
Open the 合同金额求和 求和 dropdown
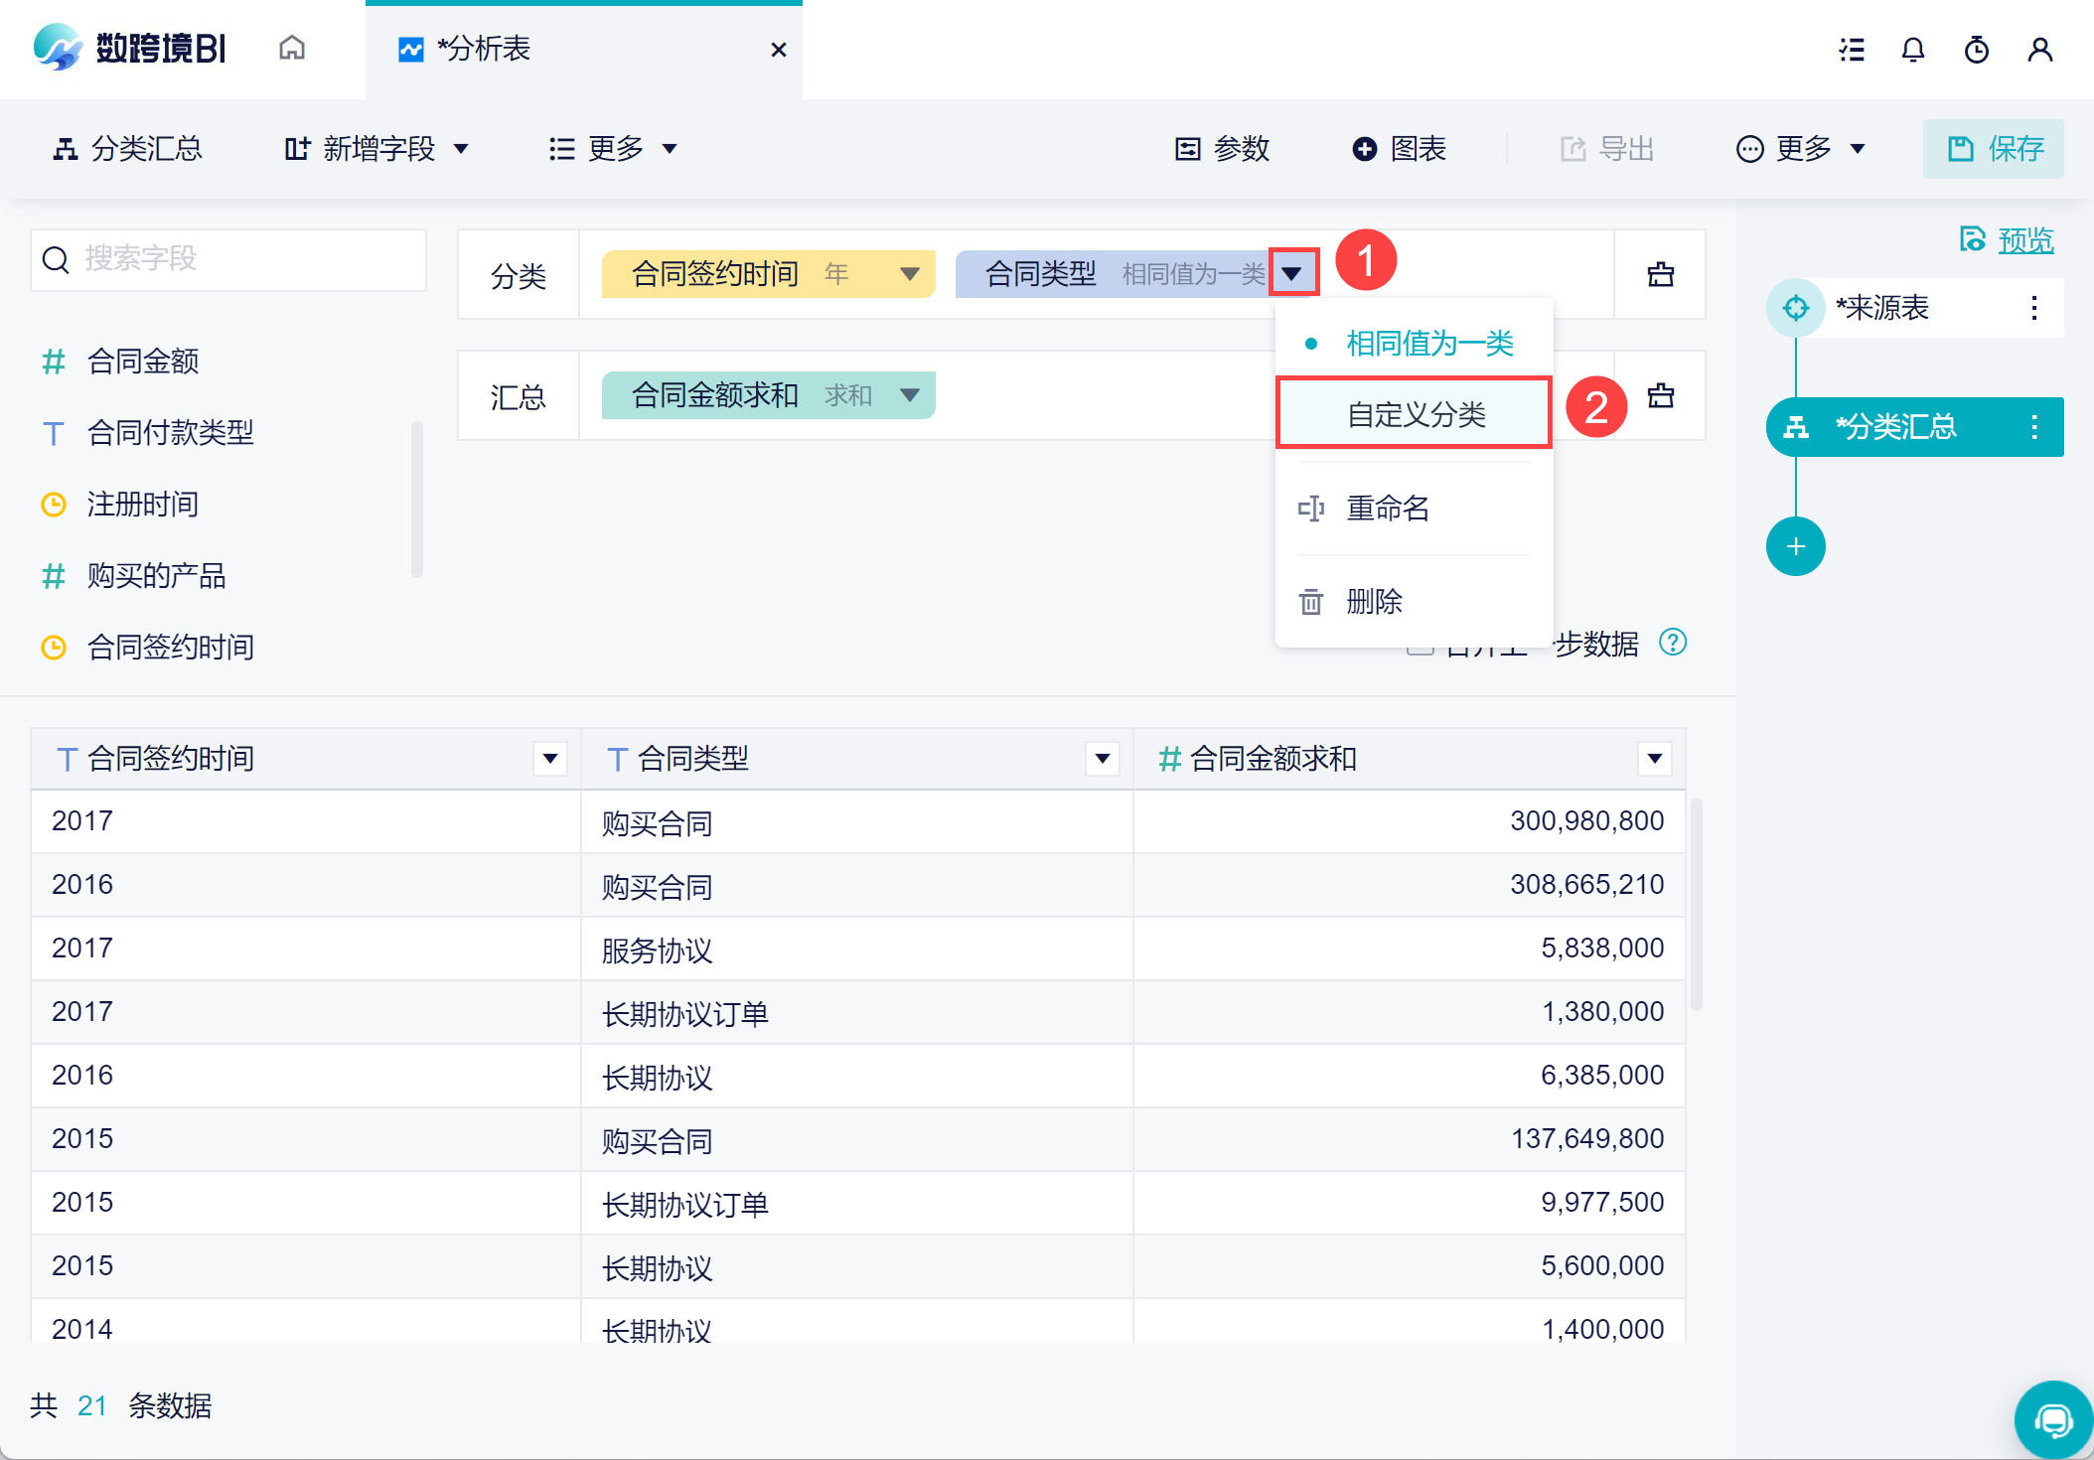click(x=908, y=395)
